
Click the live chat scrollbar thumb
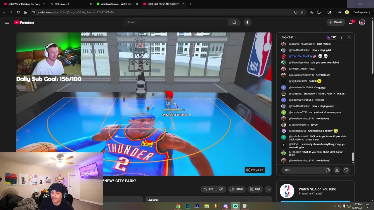[353, 157]
